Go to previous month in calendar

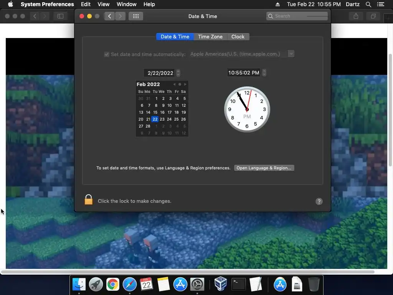(x=174, y=84)
